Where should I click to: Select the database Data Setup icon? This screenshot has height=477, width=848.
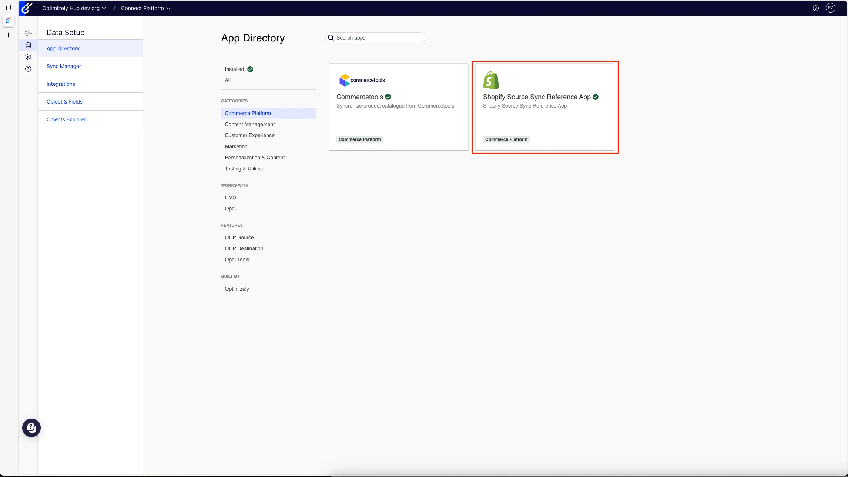tap(28, 45)
